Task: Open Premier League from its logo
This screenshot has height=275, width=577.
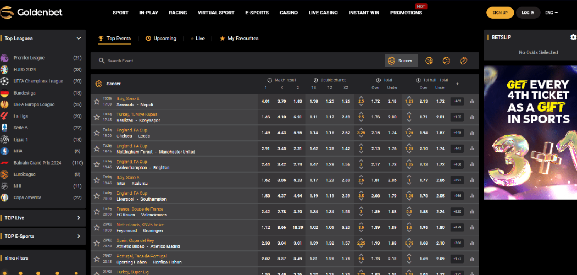Action: point(5,58)
